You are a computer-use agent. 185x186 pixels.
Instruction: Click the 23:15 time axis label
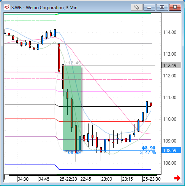128,179
